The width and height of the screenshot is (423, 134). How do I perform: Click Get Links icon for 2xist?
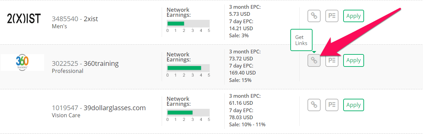pyautogui.click(x=314, y=16)
